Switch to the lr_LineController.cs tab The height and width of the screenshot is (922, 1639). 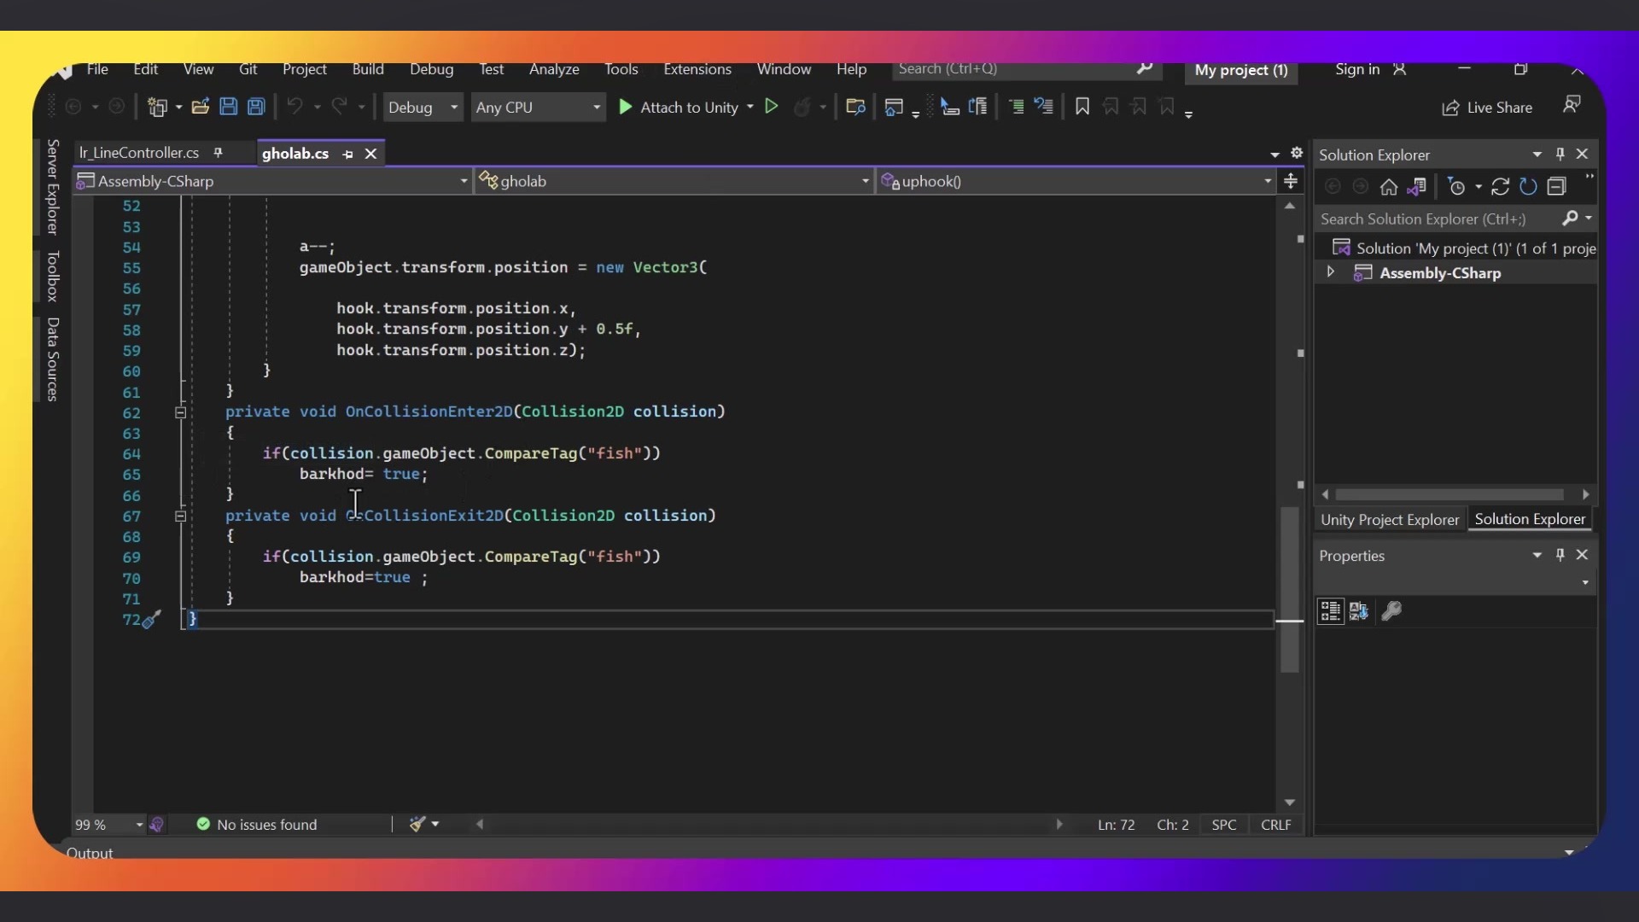pyautogui.click(x=139, y=153)
